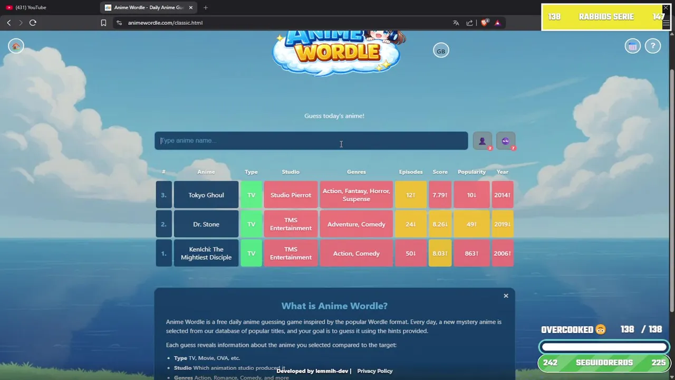This screenshot has height=380, width=675.
Task: Click the purple hint icon with badge 7
Action: (506, 141)
